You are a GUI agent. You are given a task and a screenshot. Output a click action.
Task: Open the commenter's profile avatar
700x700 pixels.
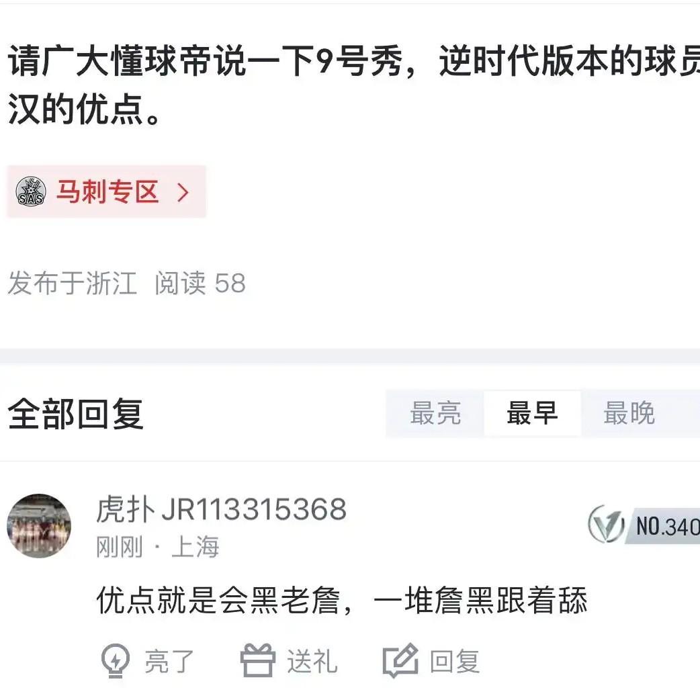click(39, 526)
